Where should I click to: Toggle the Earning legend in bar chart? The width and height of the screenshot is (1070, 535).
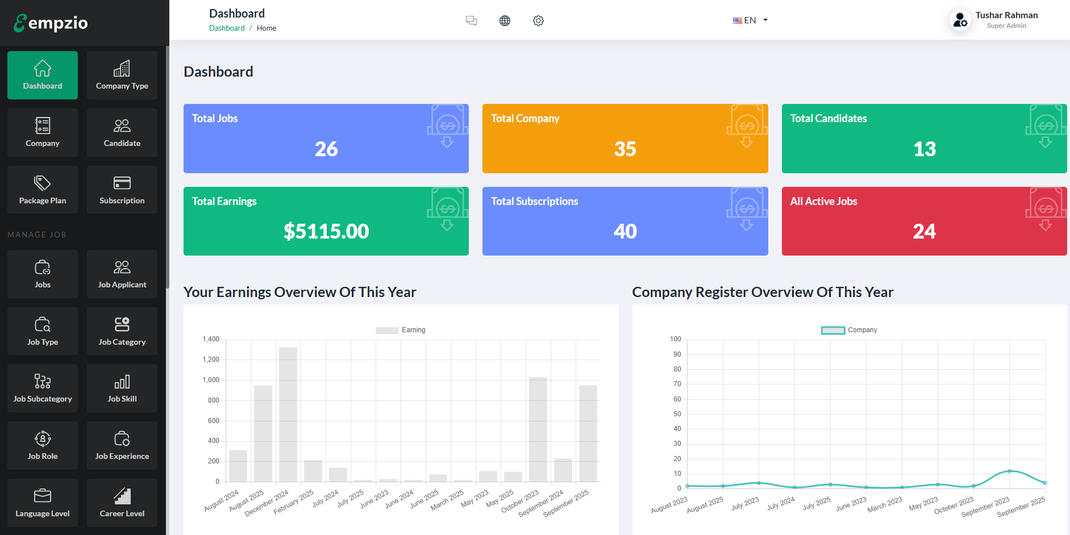click(x=401, y=330)
